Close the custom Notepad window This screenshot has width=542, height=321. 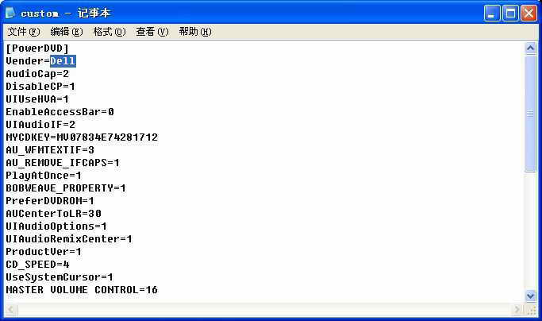coord(529,14)
